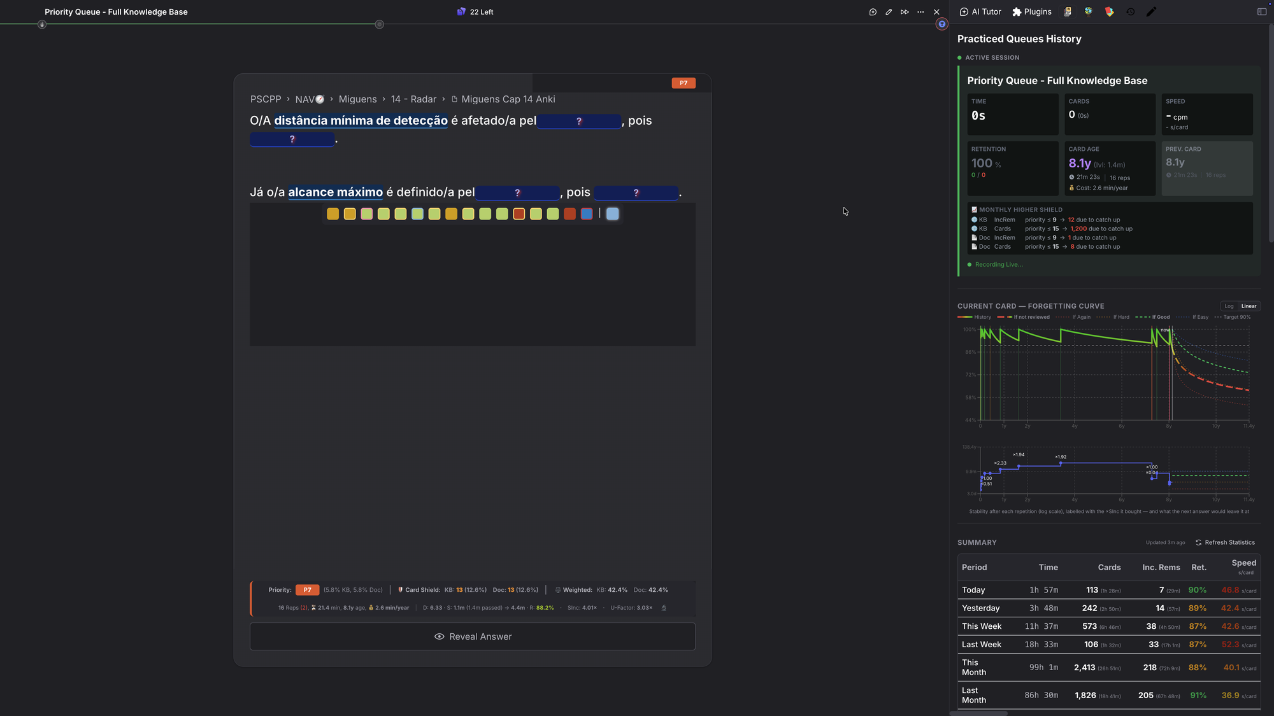Open NAV in the breadcrumb

tap(310, 99)
